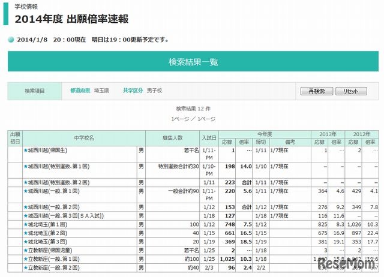
Task: Click the 再検索 button
Action: click(x=316, y=91)
